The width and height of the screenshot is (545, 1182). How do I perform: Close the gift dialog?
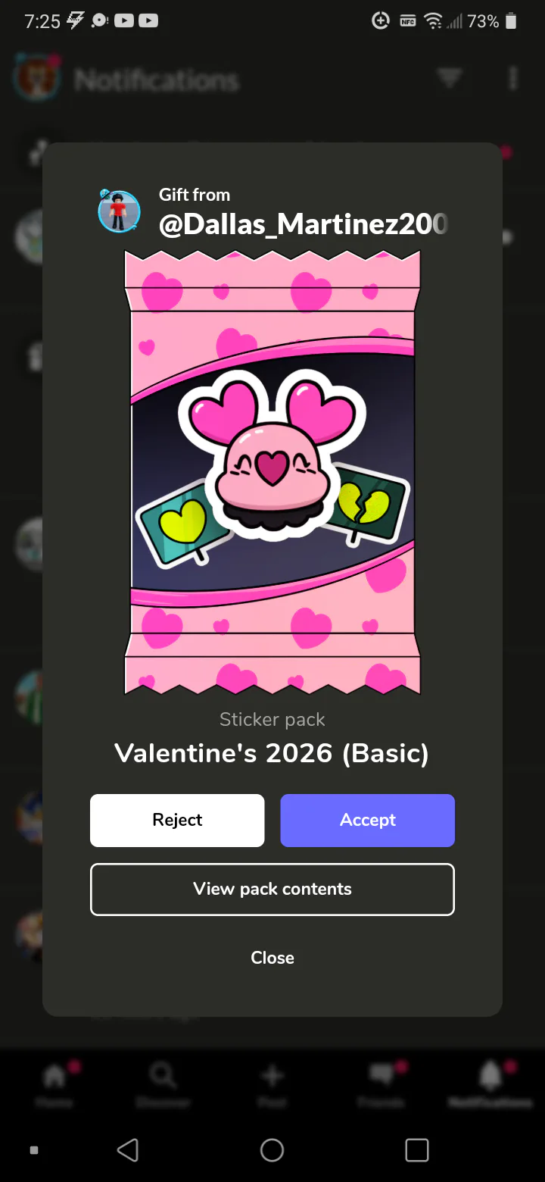click(272, 958)
